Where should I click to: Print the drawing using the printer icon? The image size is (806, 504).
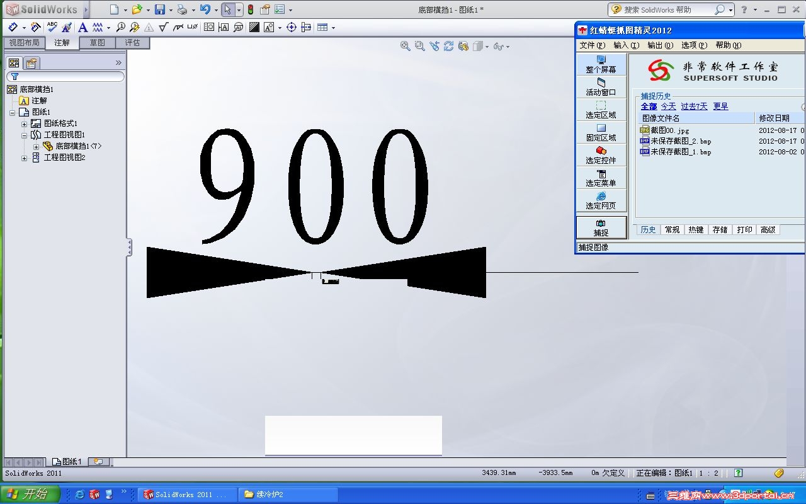coord(182,9)
